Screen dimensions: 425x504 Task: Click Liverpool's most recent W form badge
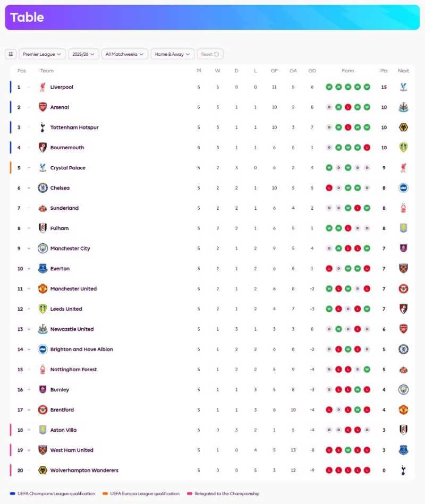367,87
